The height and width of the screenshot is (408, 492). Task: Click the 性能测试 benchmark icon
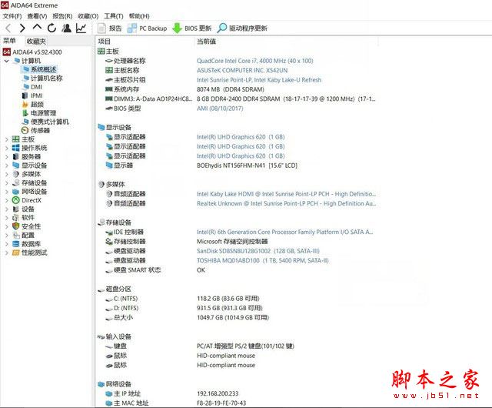pos(15,252)
